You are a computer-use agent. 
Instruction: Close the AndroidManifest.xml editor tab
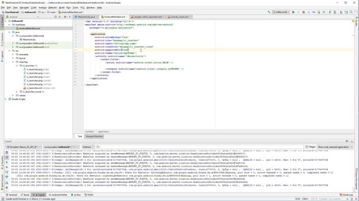point(127,17)
